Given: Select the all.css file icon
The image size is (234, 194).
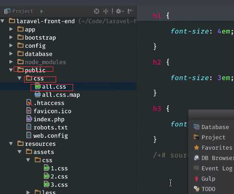Looking at the screenshot, I should coord(38,86).
